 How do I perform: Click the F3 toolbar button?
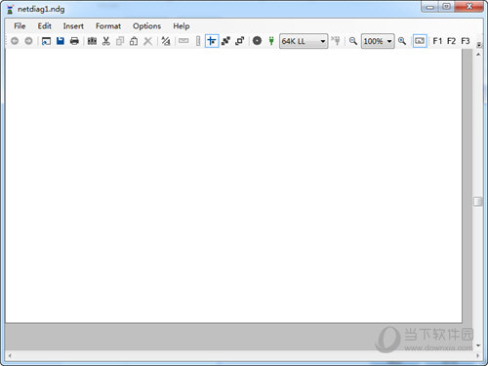click(466, 41)
